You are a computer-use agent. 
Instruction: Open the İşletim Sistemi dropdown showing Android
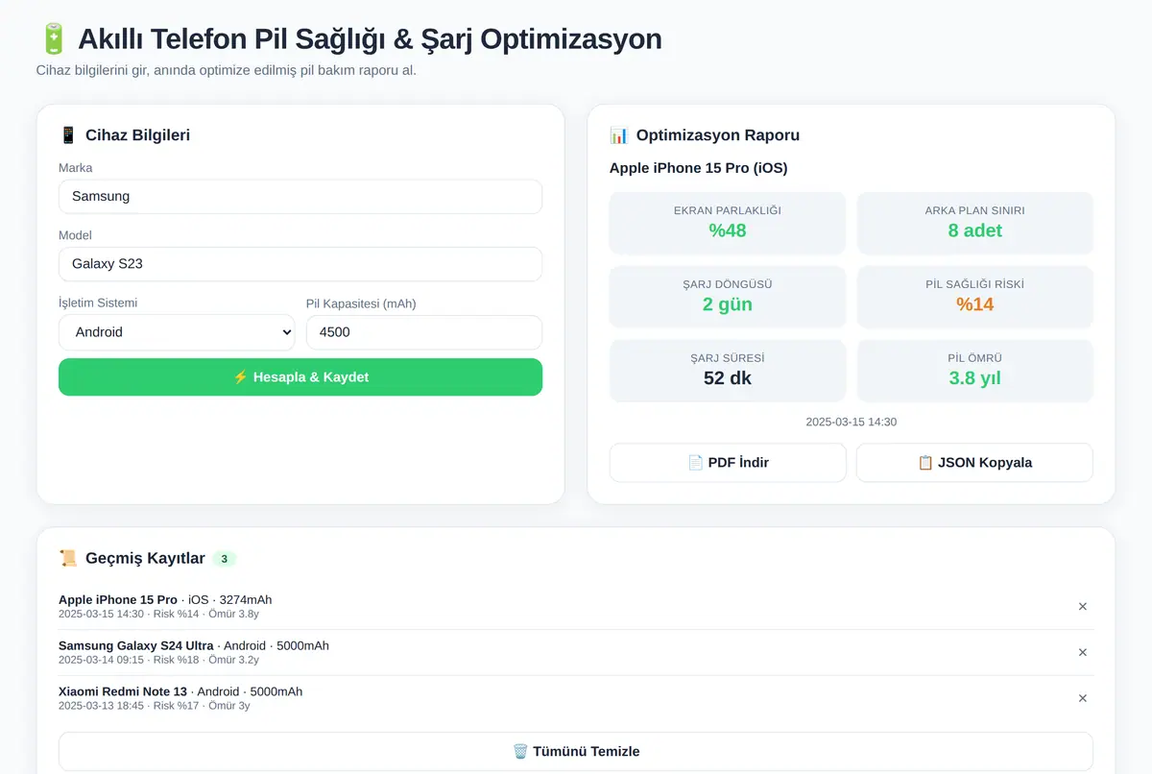tap(177, 332)
